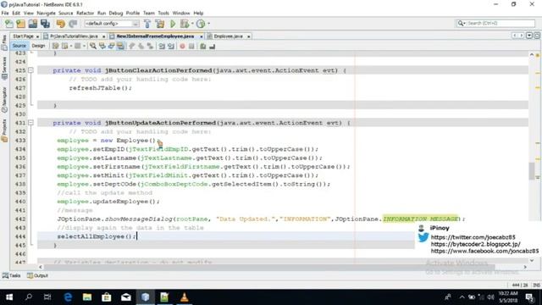The image size is (542, 305).
Task: Click the horizontal scrollbar thumb
Action: pos(269,267)
